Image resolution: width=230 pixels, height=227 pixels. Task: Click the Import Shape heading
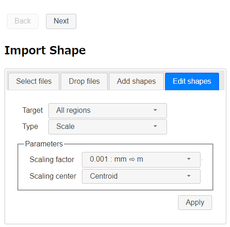[45, 50]
